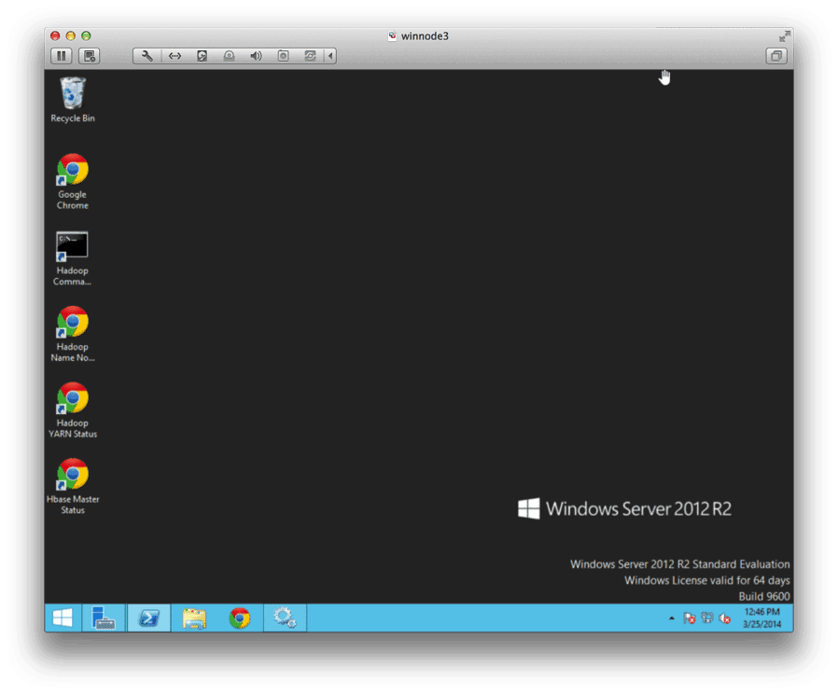Image resolution: width=838 pixels, height=694 pixels.
Task: Click the sharing sync toolbar icon
Action: pyautogui.click(x=310, y=56)
